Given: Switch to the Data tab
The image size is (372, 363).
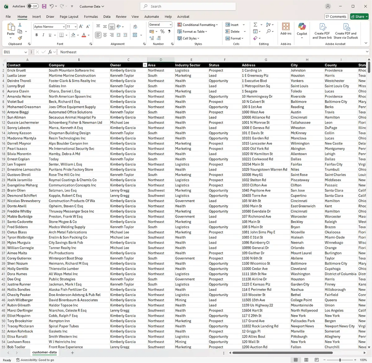Looking at the screenshot, I should point(107,17).
